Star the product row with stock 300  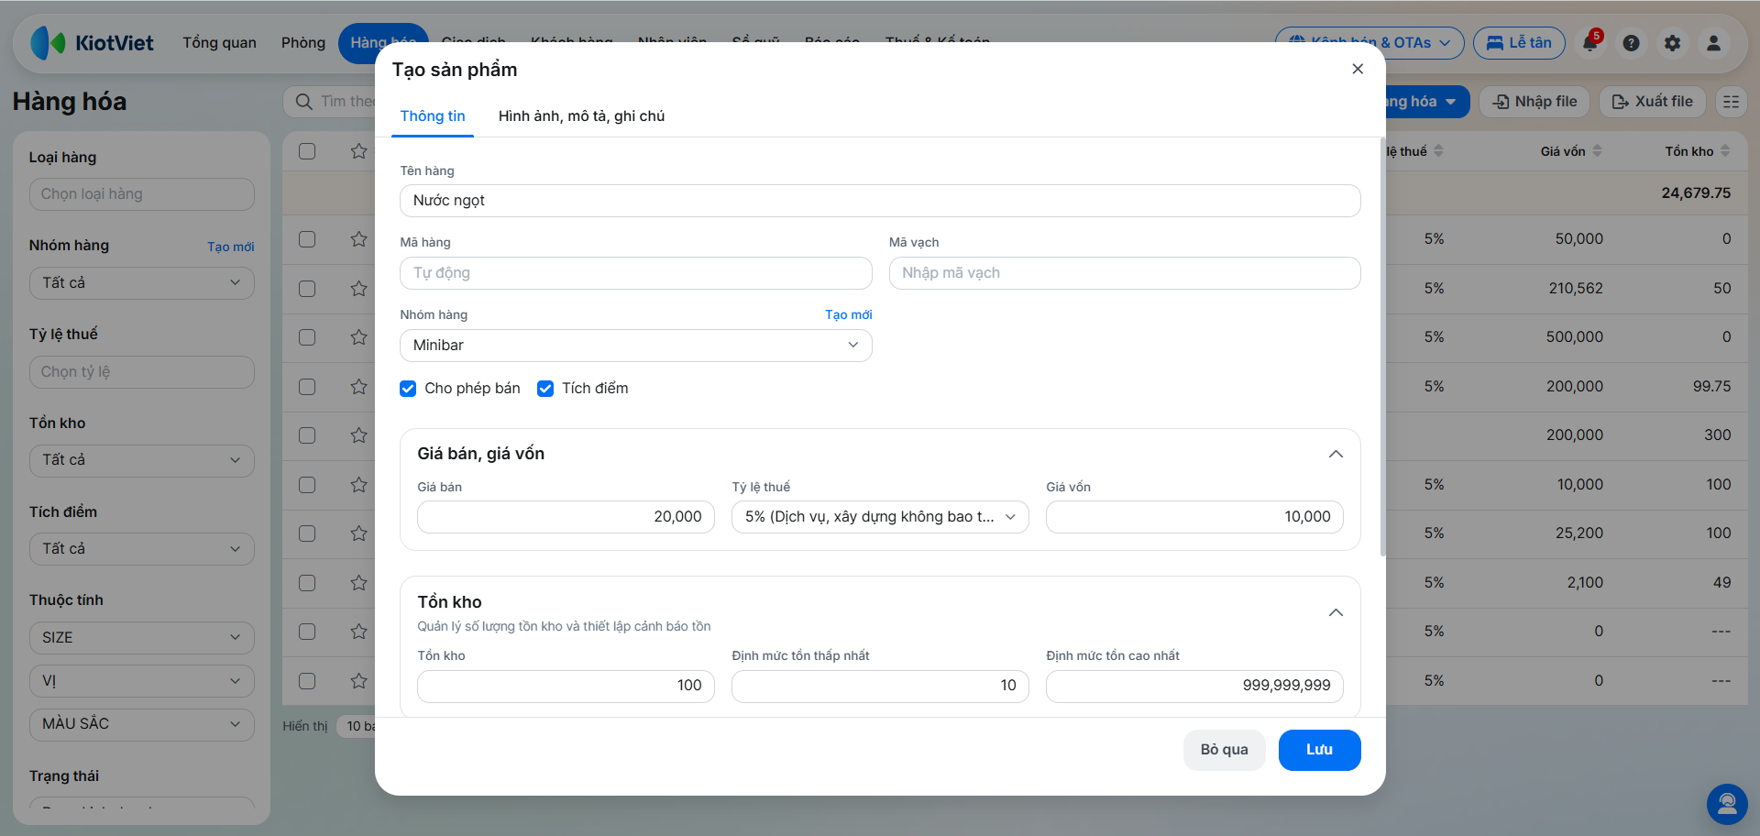(358, 435)
